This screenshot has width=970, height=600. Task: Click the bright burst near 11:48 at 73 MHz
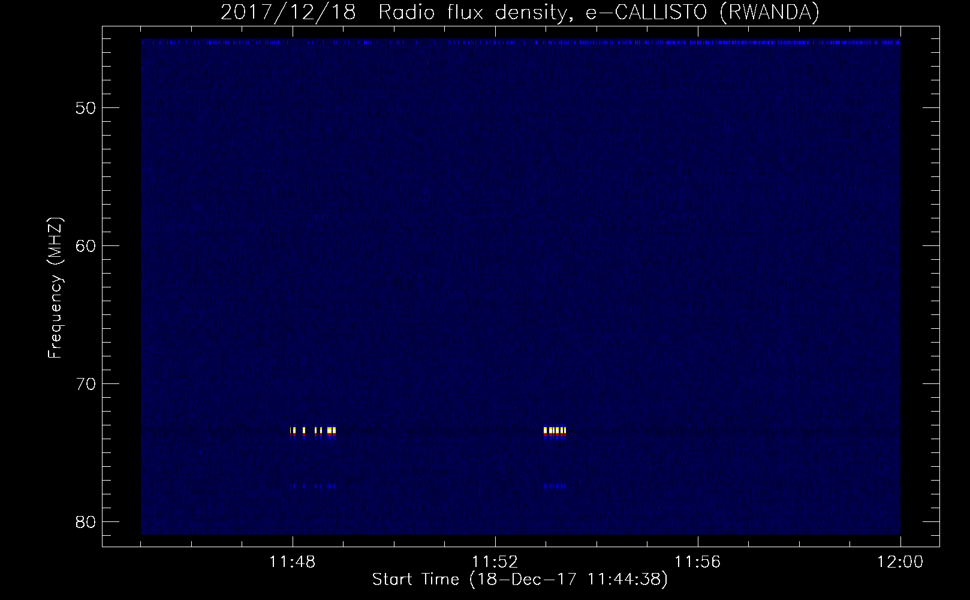(x=313, y=433)
